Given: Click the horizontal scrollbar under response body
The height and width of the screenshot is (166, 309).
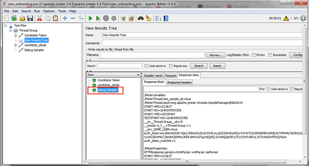Looking at the screenshot, I should pyautogui.click(x=187, y=162).
